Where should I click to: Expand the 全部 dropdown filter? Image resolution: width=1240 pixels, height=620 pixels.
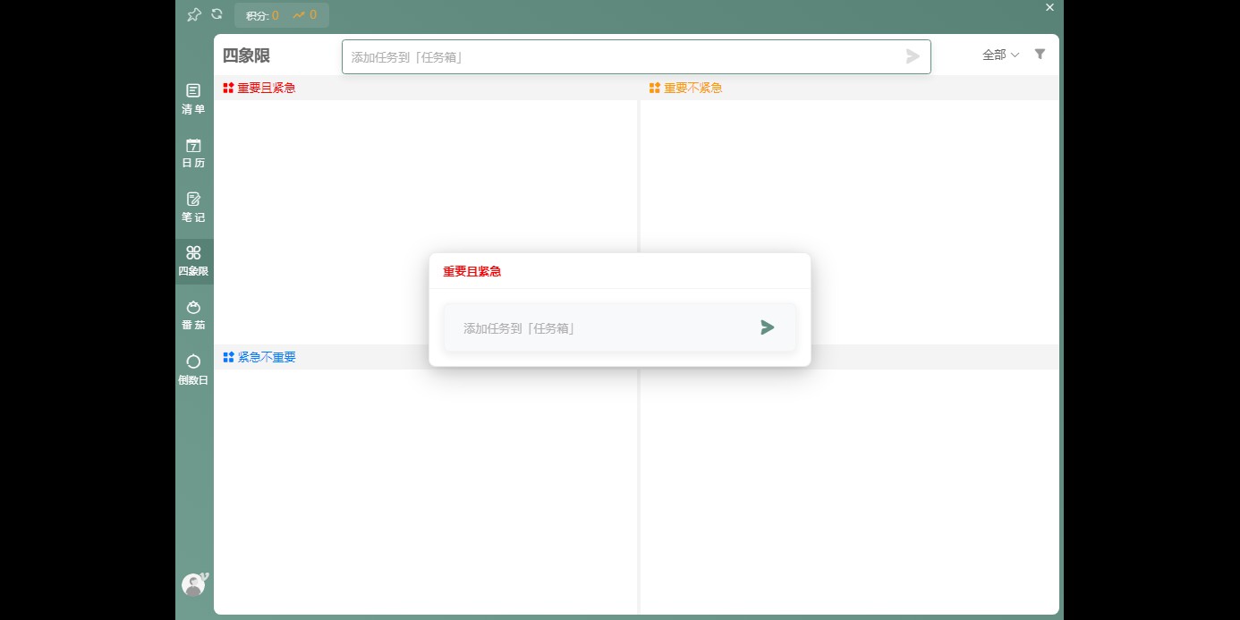click(1000, 55)
